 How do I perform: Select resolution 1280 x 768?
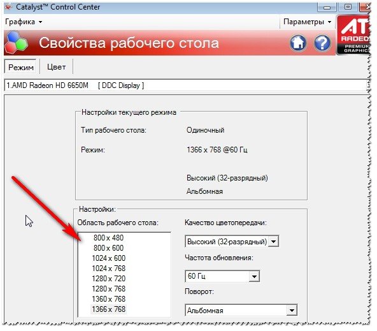pyautogui.click(x=108, y=289)
